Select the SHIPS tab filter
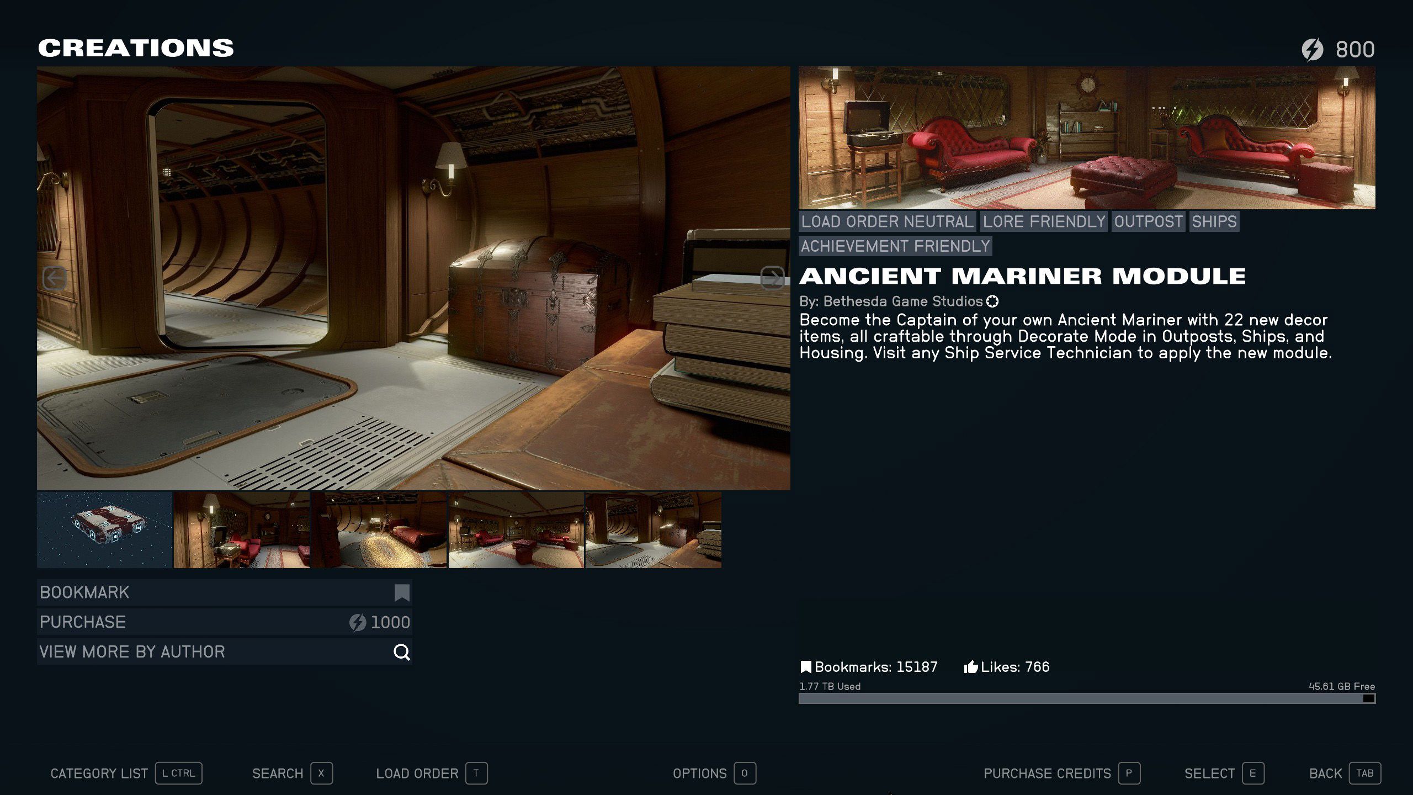The image size is (1413, 795). point(1213,221)
